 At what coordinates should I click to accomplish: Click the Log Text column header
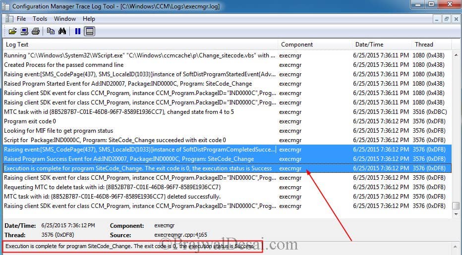tap(141, 45)
